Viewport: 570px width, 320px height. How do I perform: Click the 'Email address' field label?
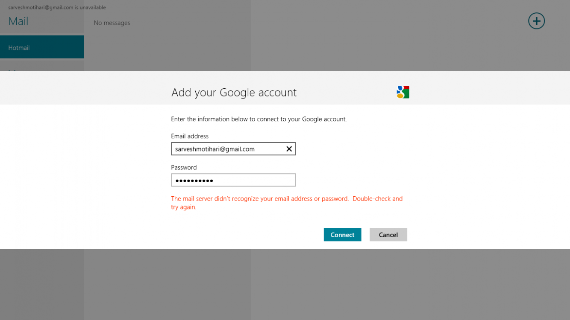190,136
